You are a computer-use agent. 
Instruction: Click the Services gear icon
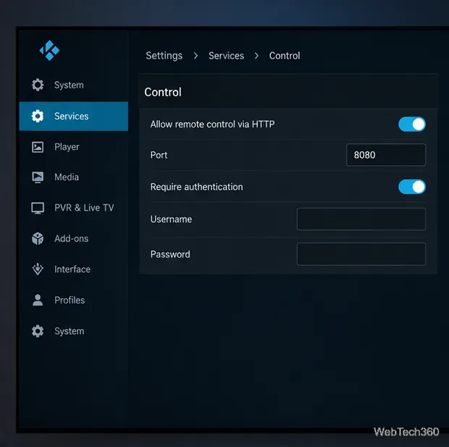(x=38, y=116)
